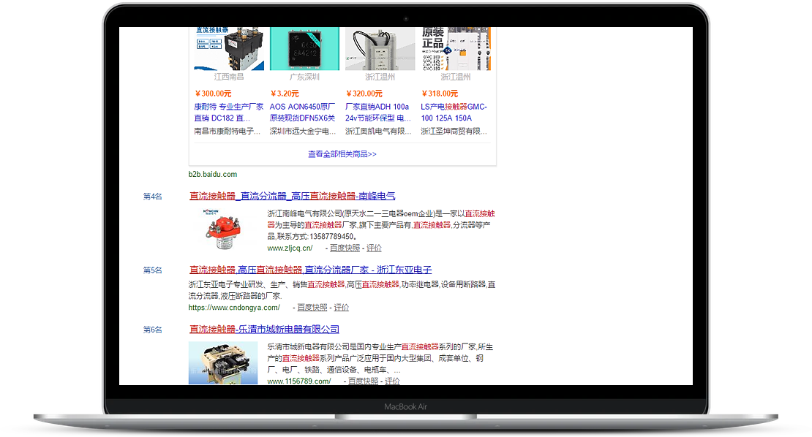The width and height of the screenshot is (812, 437).
Task: Click the 浙江东亚电子专业研发 result description
Action: point(342,290)
